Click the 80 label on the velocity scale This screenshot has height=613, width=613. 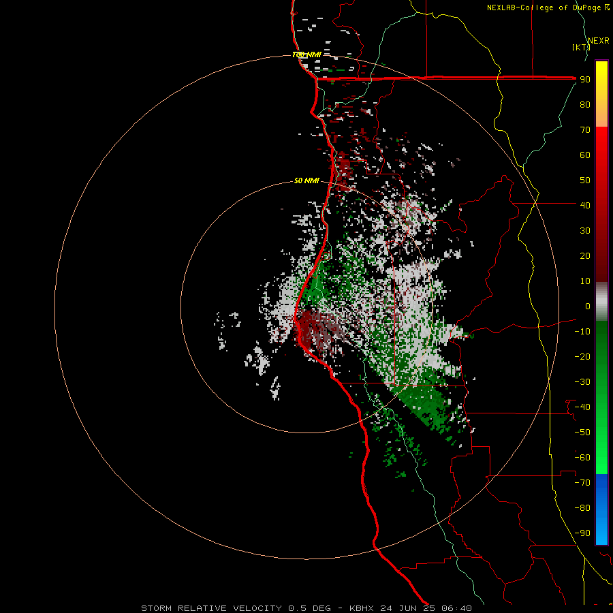585,104
